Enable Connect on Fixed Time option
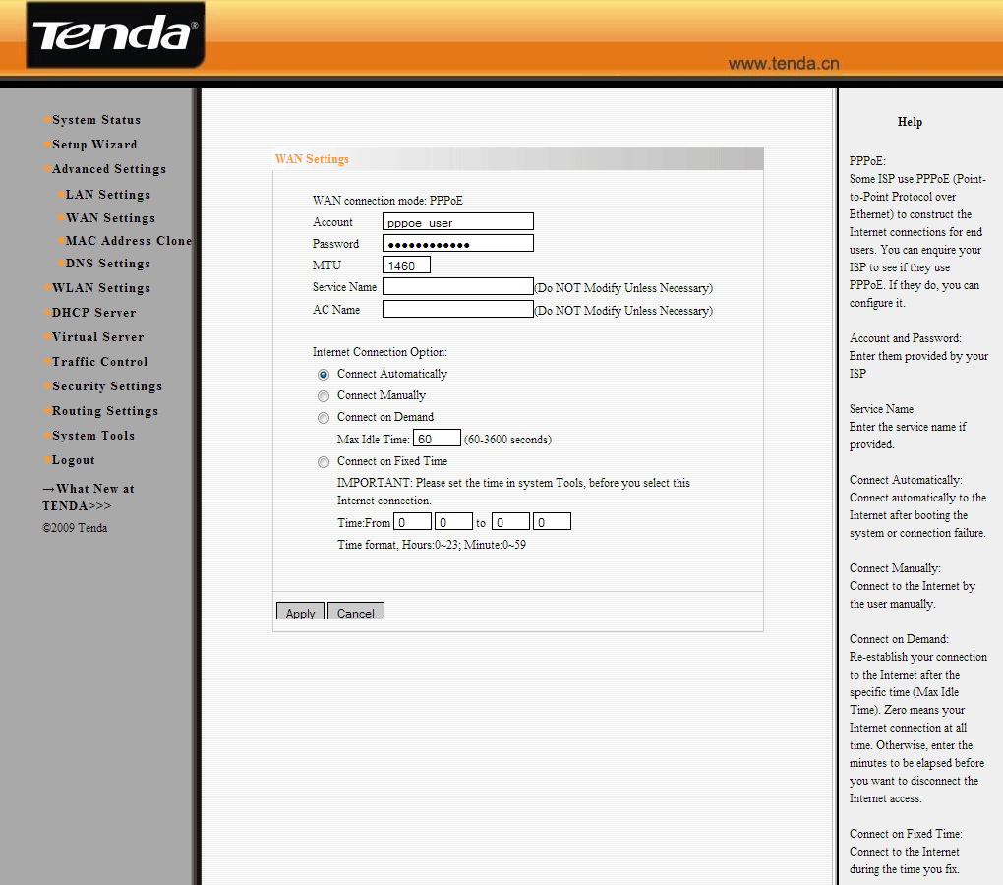 pyautogui.click(x=324, y=462)
